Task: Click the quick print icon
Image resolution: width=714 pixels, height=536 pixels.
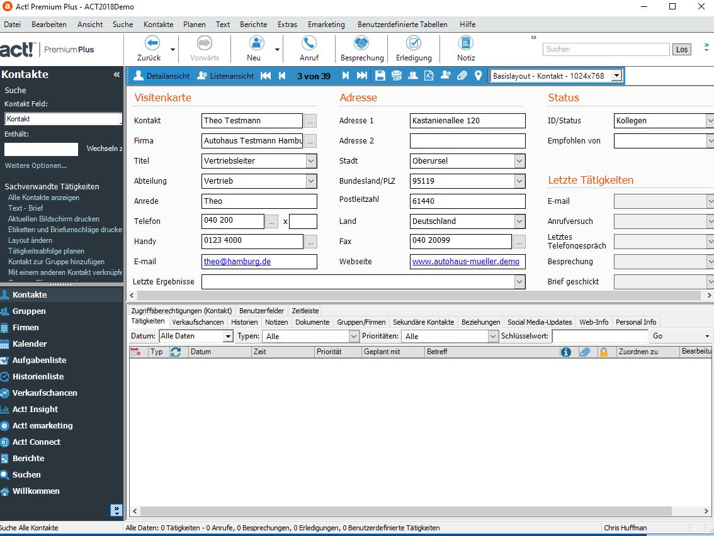Action: [x=397, y=76]
